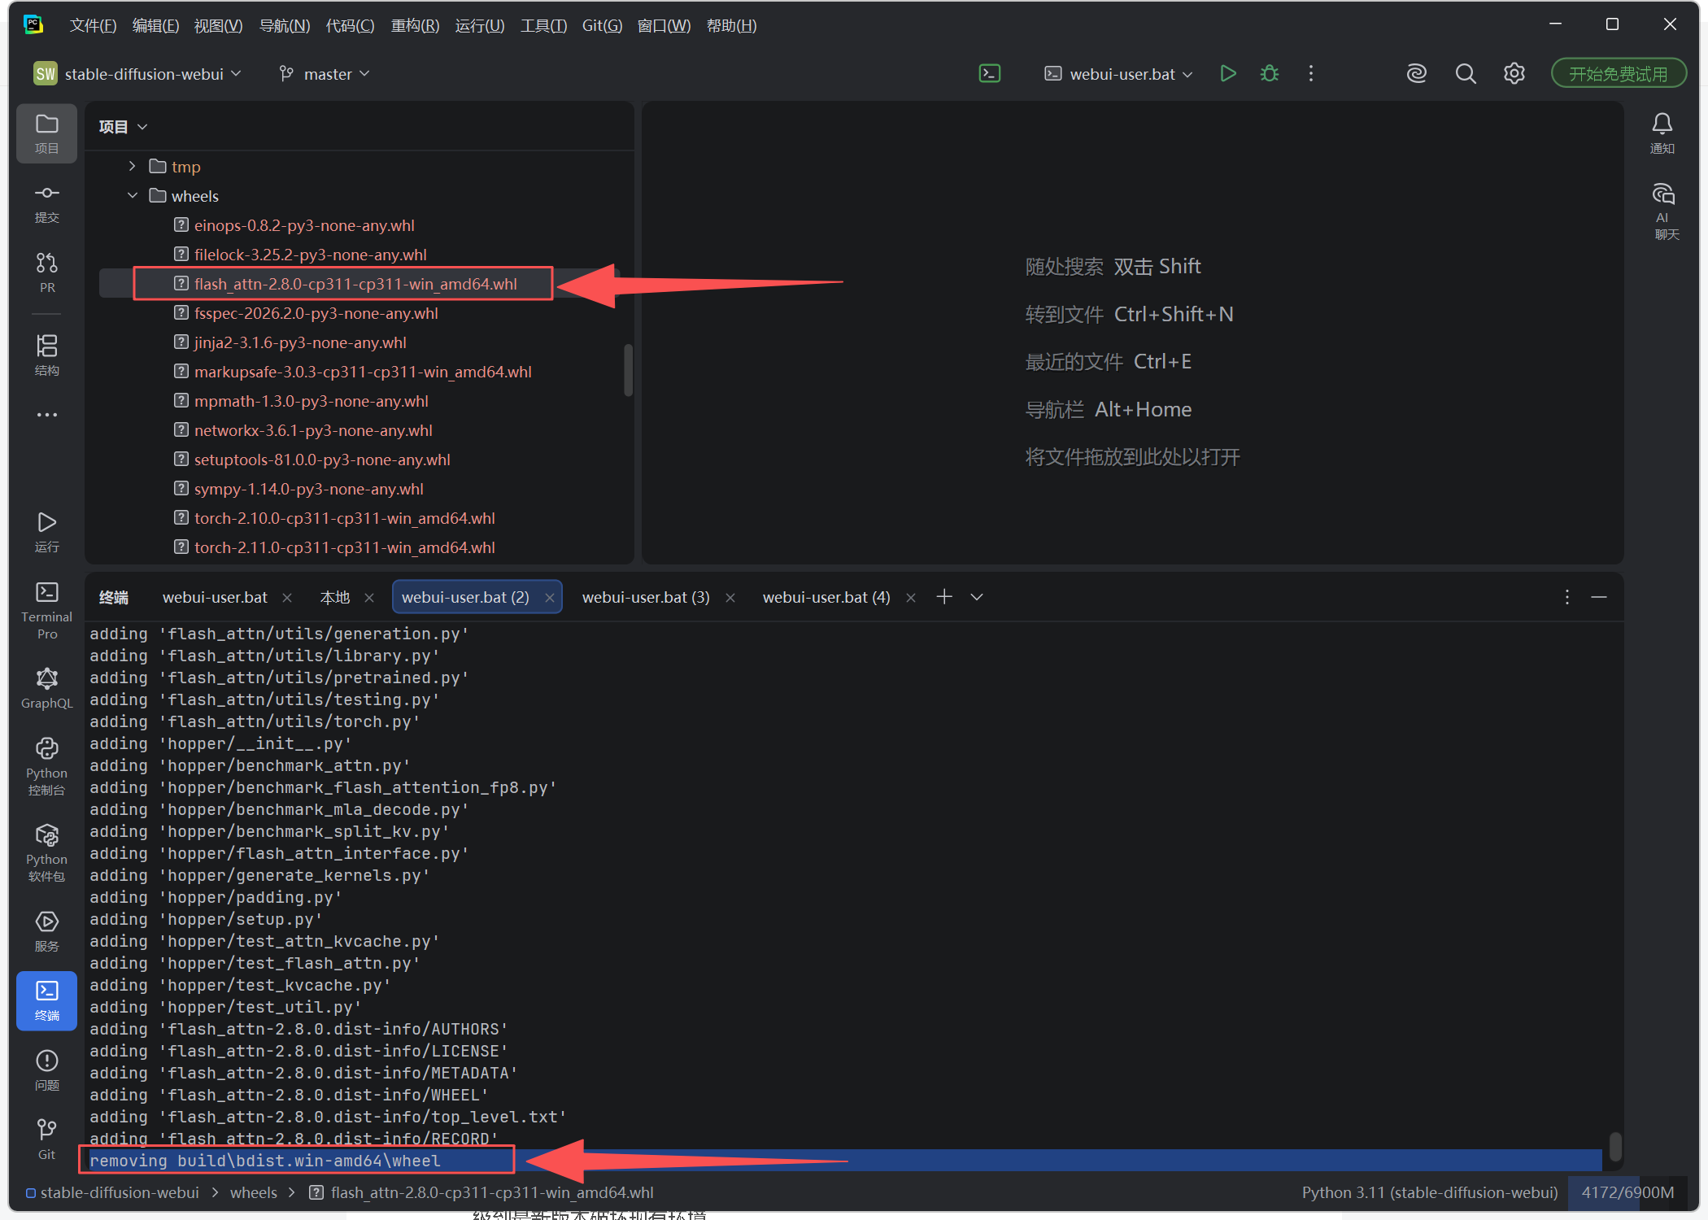
Task: Collapse the wheels folder
Action: coord(133,196)
